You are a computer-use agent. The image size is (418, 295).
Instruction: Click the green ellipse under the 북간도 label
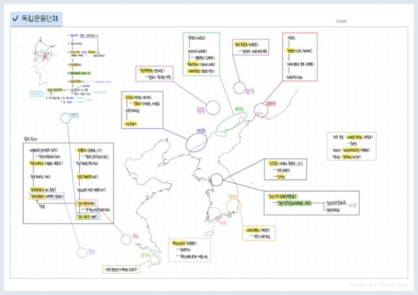[231, 122]
